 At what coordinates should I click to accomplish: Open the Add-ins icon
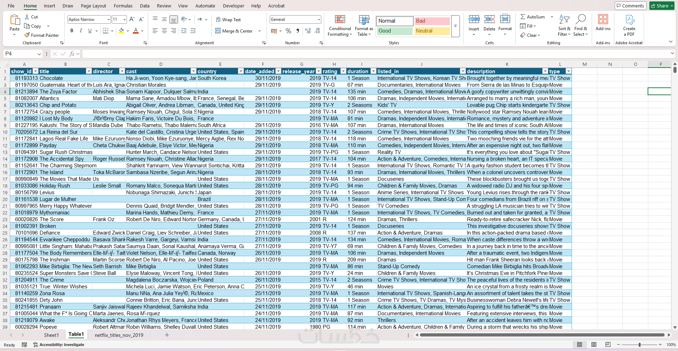(603, 19)
